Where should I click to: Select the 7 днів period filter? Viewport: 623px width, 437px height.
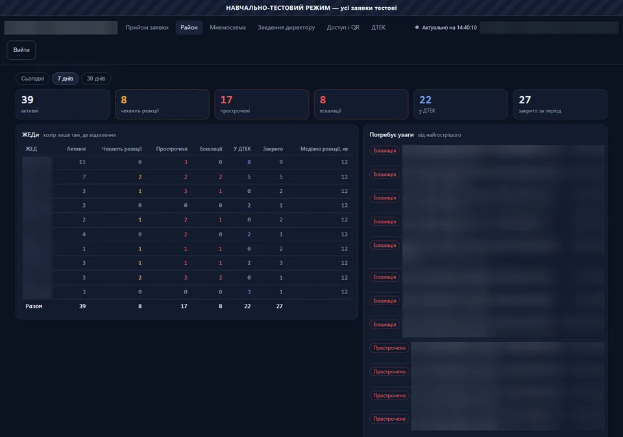pos(65,79)
